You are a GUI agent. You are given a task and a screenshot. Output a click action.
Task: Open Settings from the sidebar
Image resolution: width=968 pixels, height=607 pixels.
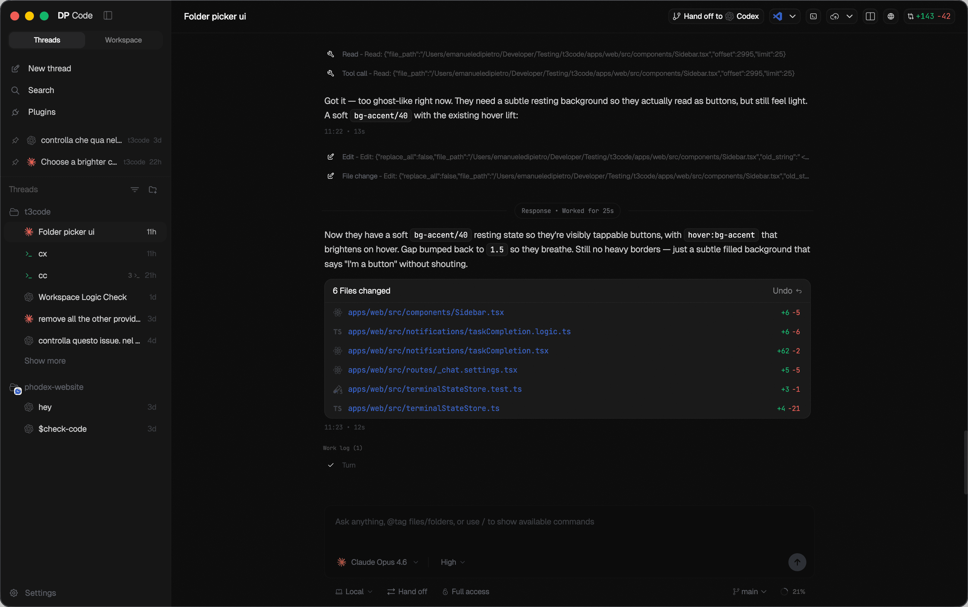(40, 593)
